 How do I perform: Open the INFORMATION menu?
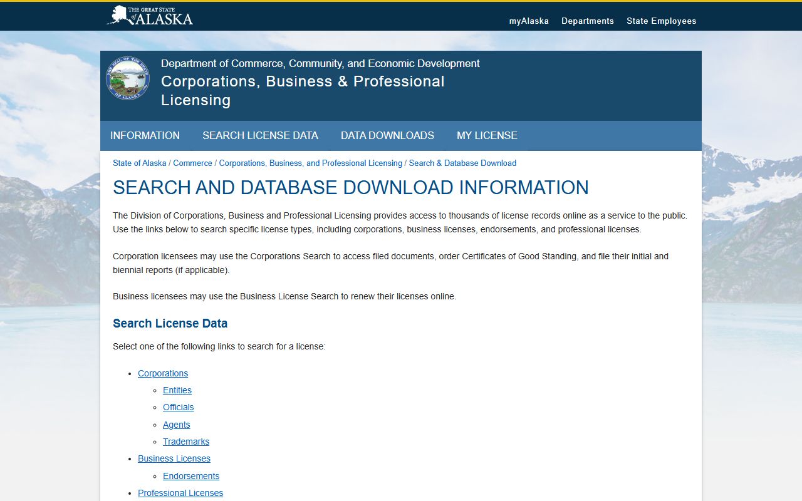coord(145,135)
